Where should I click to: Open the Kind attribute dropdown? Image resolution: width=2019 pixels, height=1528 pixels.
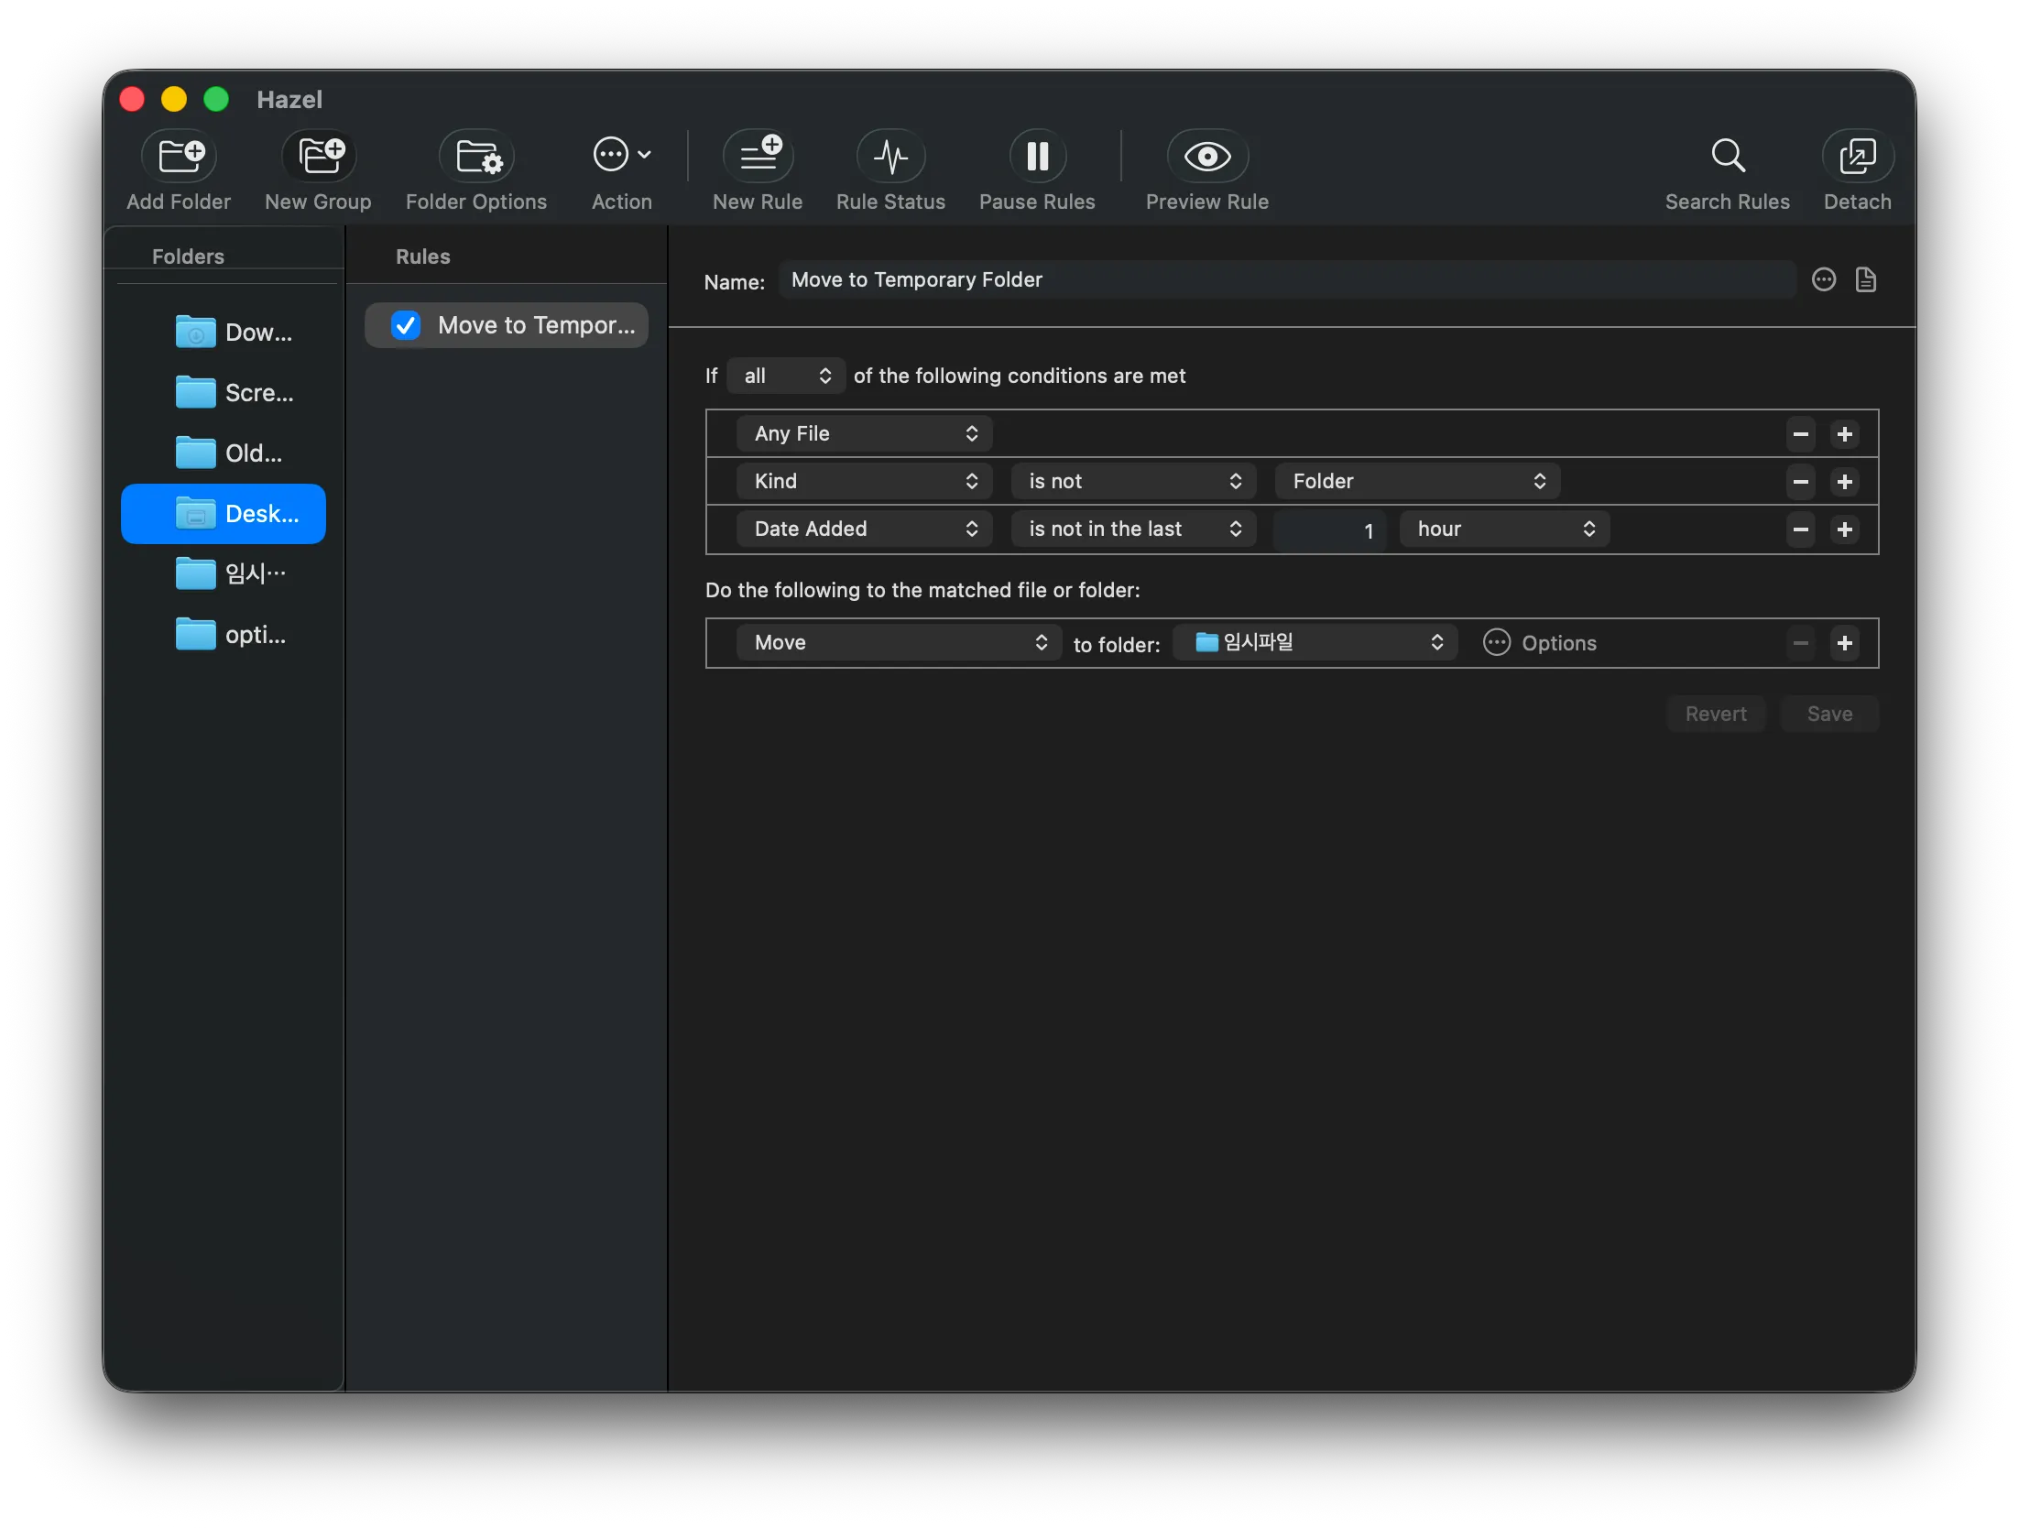[864, 481]
